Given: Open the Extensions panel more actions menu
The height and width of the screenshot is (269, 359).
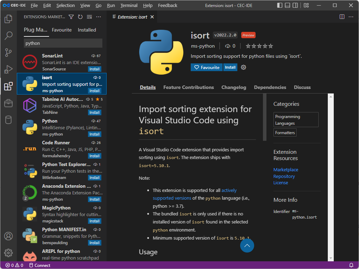Looking at the screenshot, I should click(98, 16).
